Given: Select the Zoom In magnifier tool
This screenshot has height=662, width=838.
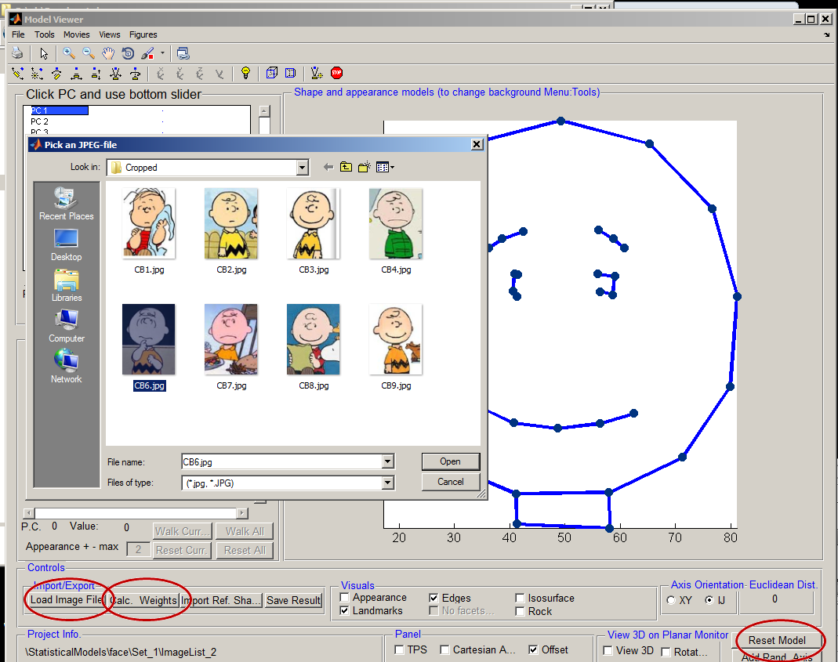Looking at the screenshot, I should (x=69, y=53).
